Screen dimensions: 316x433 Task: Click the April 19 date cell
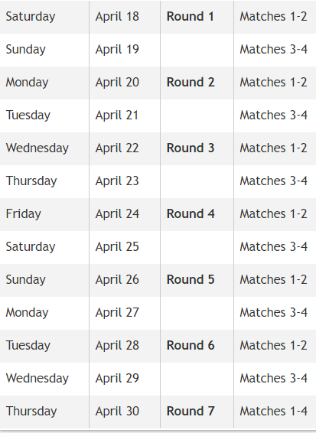coord(117,50)
